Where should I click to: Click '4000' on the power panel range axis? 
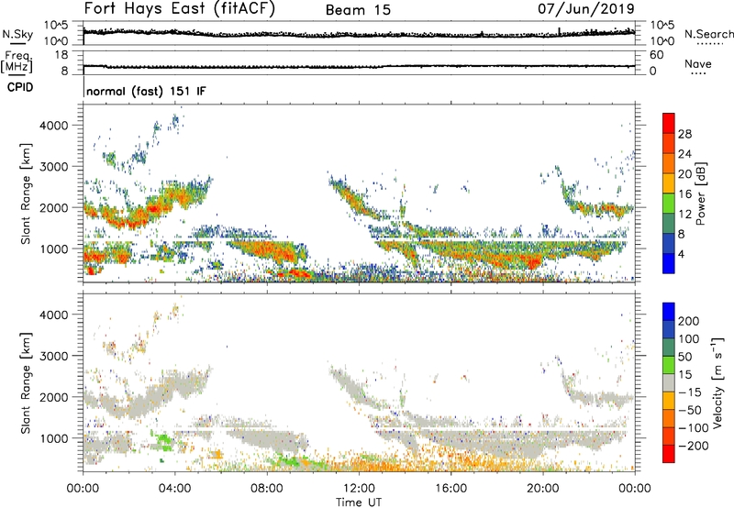54,126
